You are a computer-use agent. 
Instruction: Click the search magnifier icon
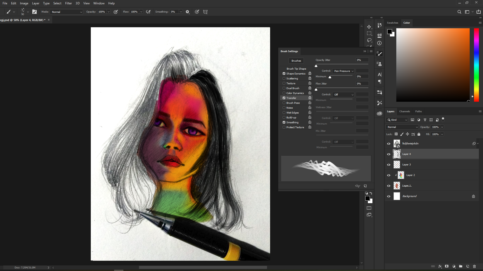coord(459,12)
